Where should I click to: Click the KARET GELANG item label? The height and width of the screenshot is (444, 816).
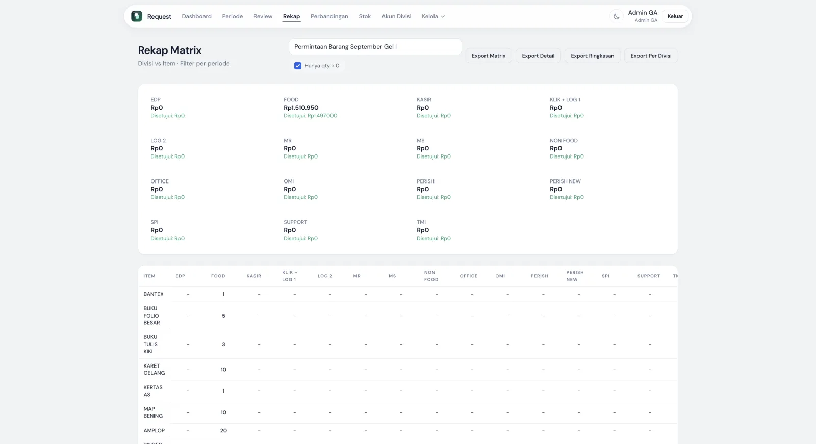(154, 370)
